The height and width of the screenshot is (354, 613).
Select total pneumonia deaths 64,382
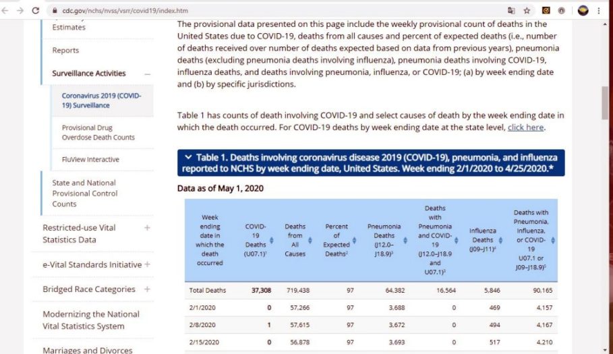click(x=395, y=291)
